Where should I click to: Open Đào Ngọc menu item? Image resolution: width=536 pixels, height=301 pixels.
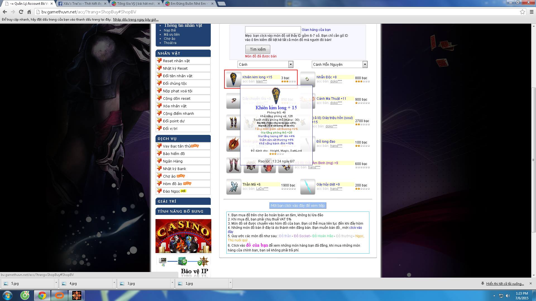(183, 191)
